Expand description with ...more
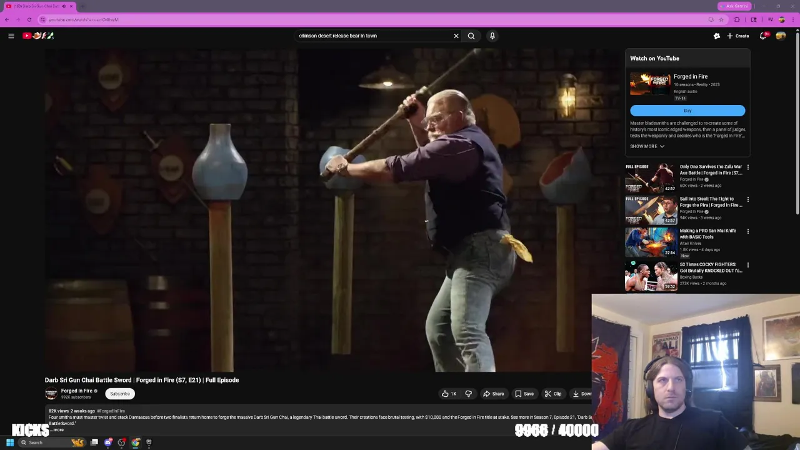Viewport: 800px width, 450px height. (57, 430)
